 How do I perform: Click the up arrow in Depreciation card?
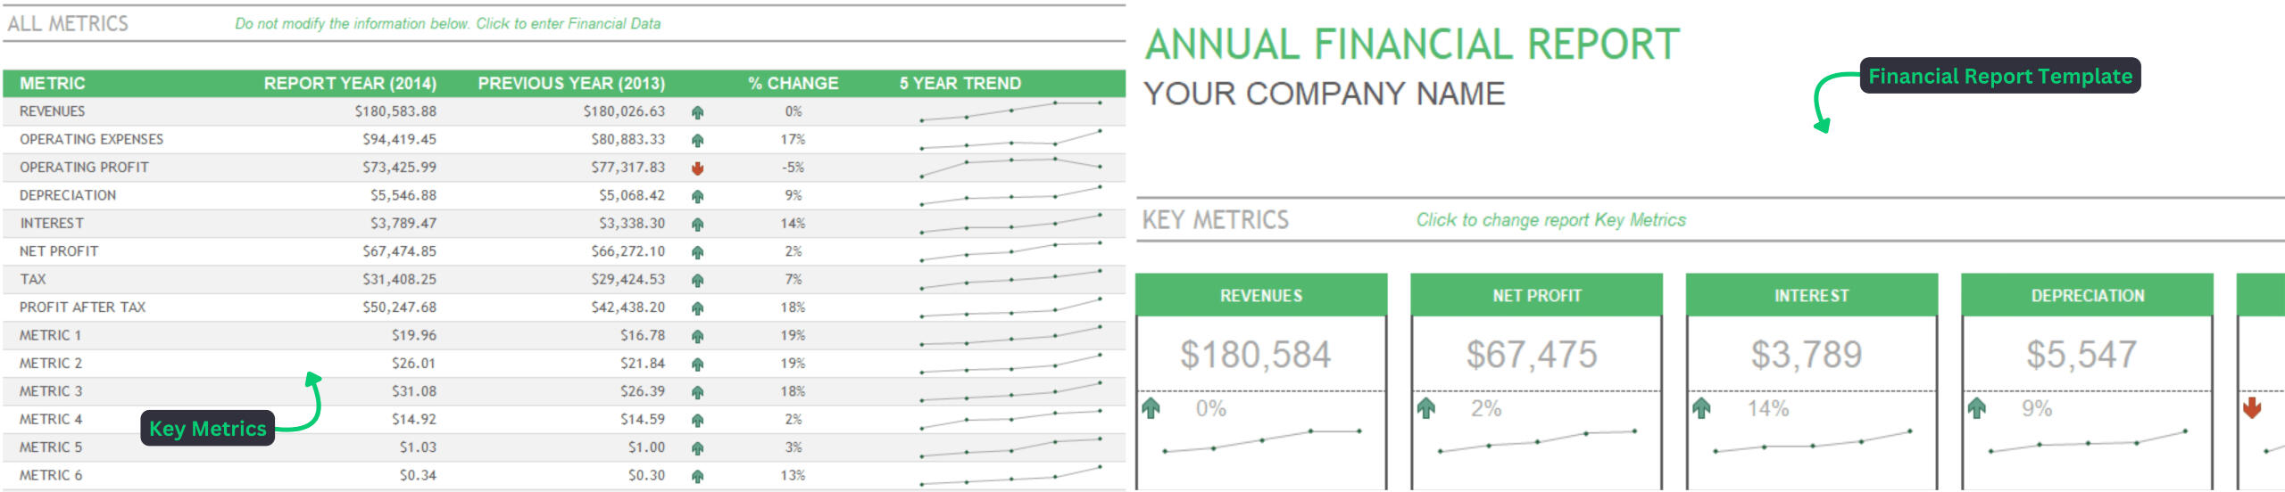tap(1977, 408)
